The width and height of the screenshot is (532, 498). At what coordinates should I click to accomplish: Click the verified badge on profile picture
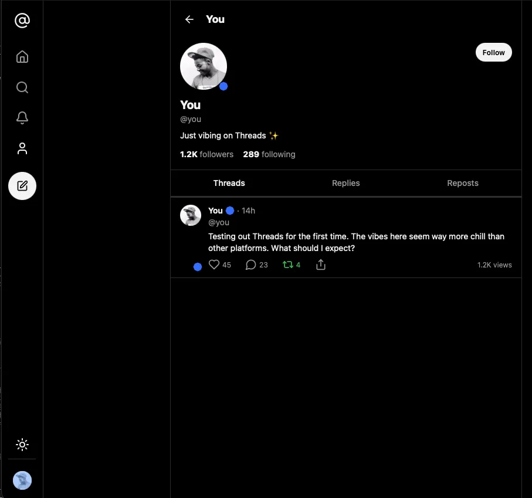tap(223, 86)
